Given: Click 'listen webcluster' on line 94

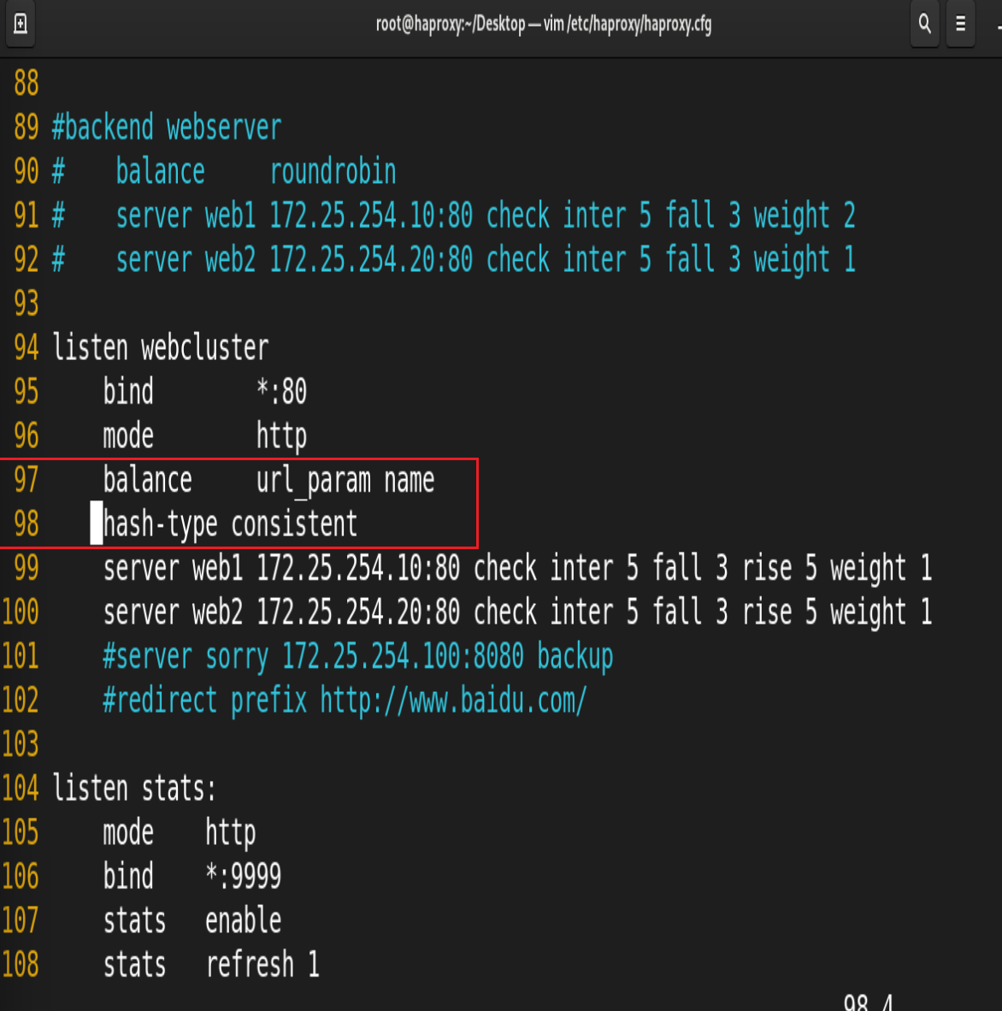Looking at the screenshot, I should pyautogui.click(x=160, y=347).
